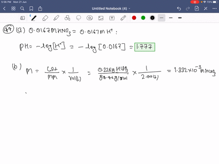Select the Text box tool
This screenshot has height=164, width=219.
click(x=112, y=18)
